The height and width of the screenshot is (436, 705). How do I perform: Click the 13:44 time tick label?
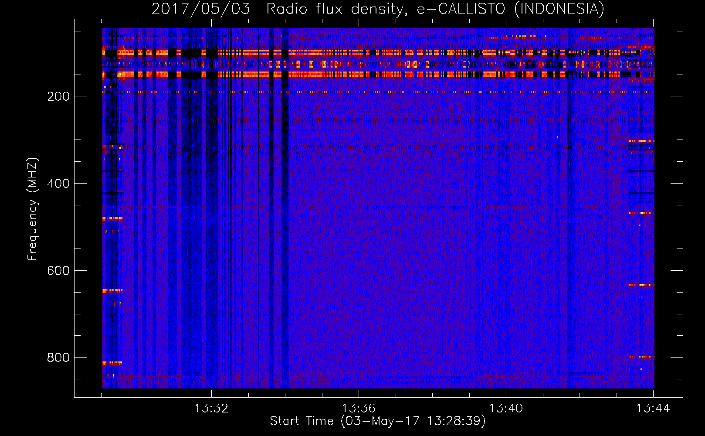(x=653, y=409)
